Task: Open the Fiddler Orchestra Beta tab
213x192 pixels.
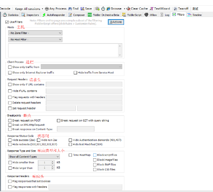Action: point(103,15)
